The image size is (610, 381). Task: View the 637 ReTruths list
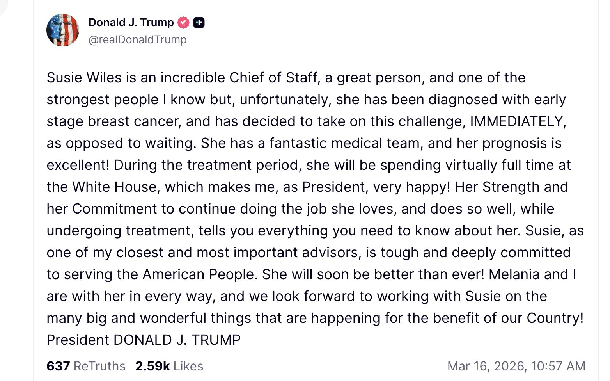86,366
